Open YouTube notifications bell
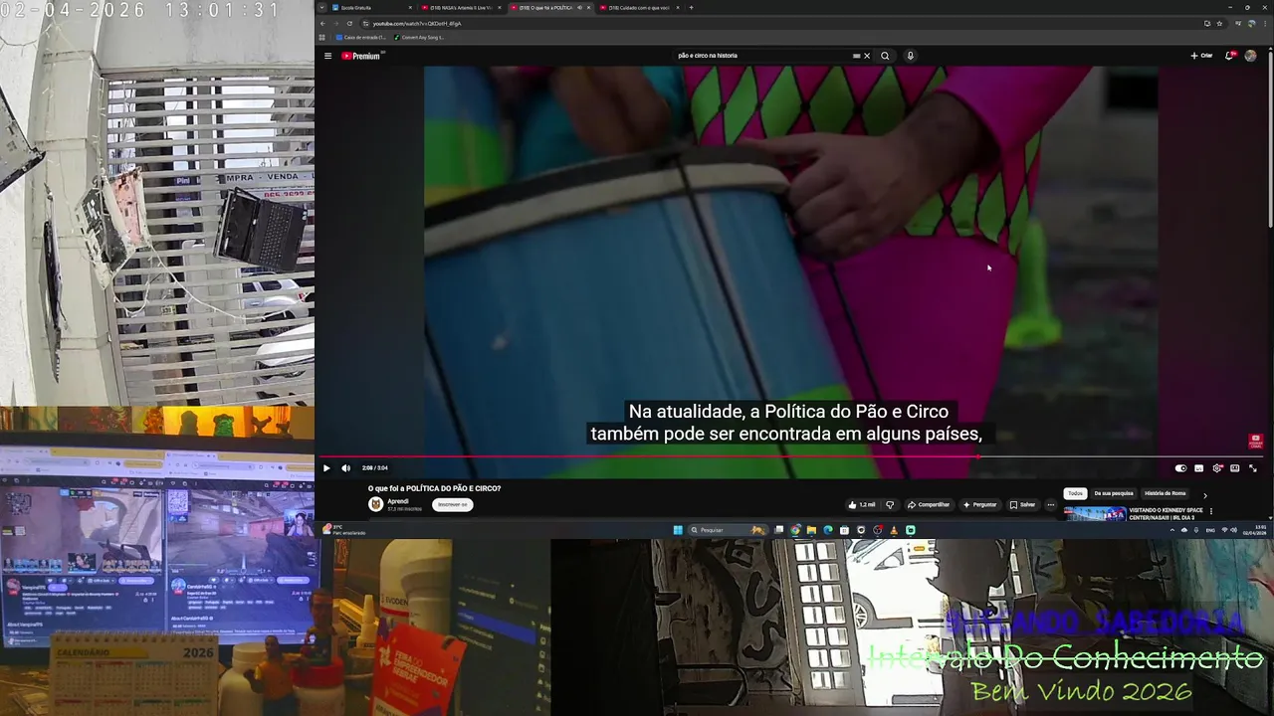This screenshot has height=716, width=1274. click(x=1229, y=56)
